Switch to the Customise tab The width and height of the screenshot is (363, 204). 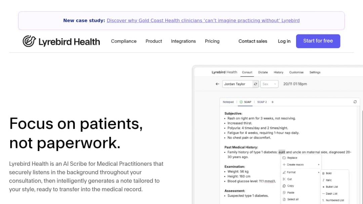296,72
